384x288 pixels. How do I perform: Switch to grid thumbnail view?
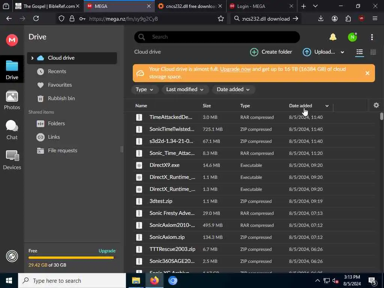[x=373, y=52]
